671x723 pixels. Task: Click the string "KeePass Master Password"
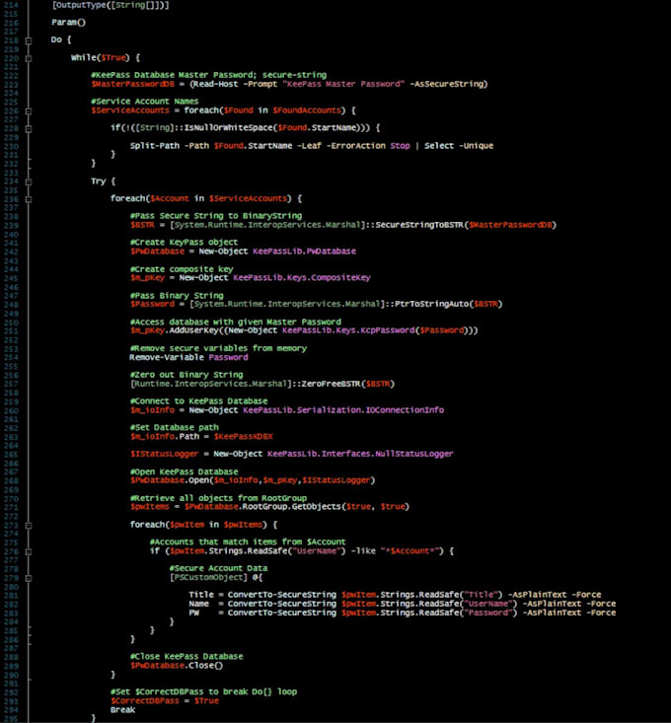[343, 84]
